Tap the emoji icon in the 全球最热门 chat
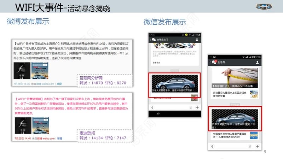 pyautogui.click(x=191, y=108)
